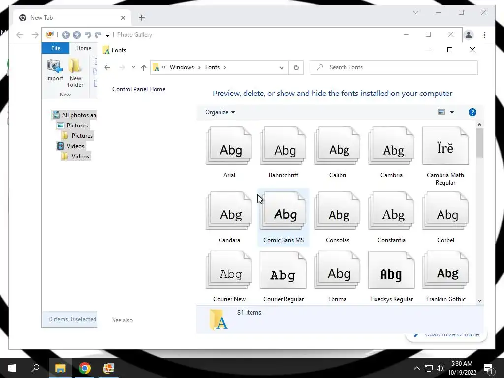This screenshot has width=504, height=378.
Task: Select the Videos library in Photo Gallery
Action: click(x=71, y=146)
